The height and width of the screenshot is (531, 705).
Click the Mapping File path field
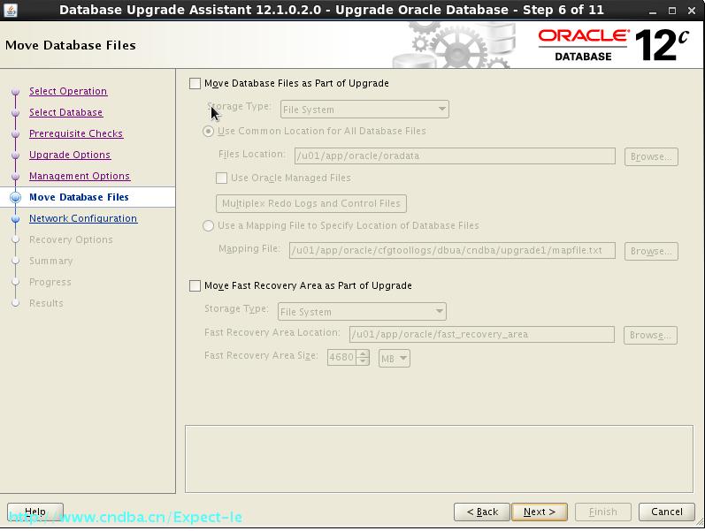pos(452,250)
